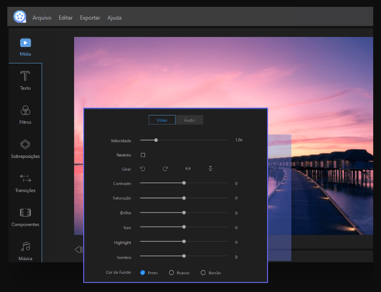Click the Contraste value 0

click(x=236, y=183)
